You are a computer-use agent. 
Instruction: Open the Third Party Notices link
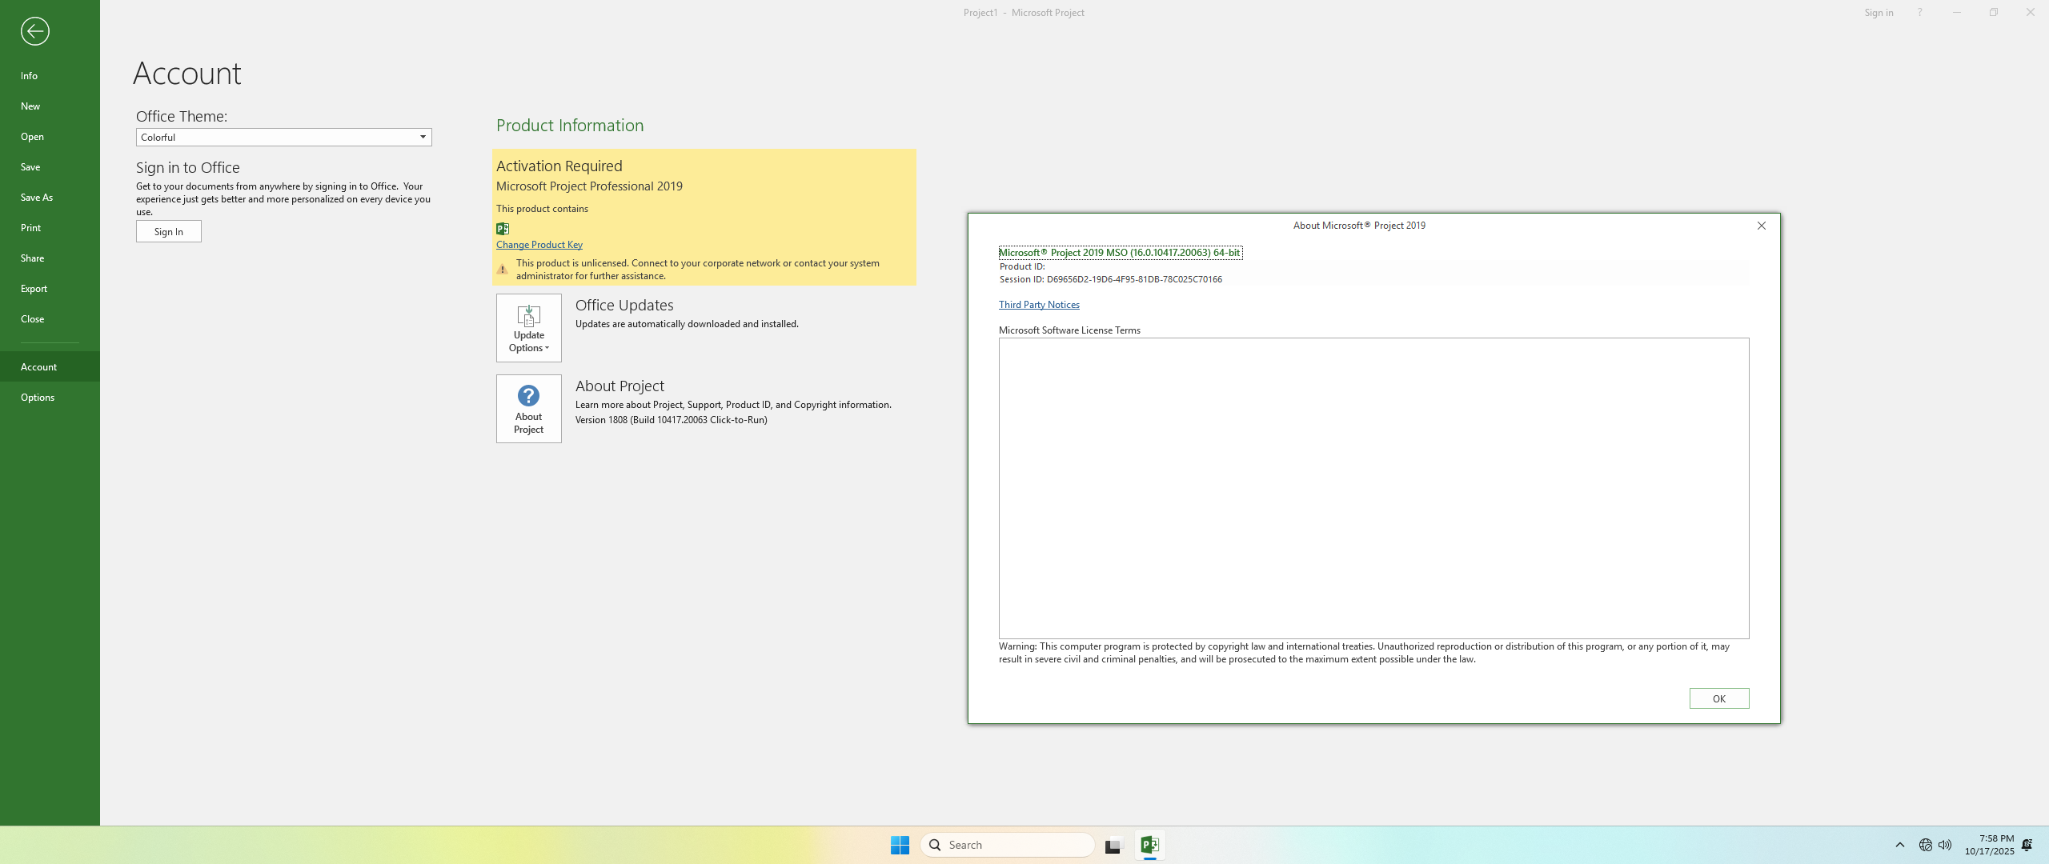point(1039,305)
